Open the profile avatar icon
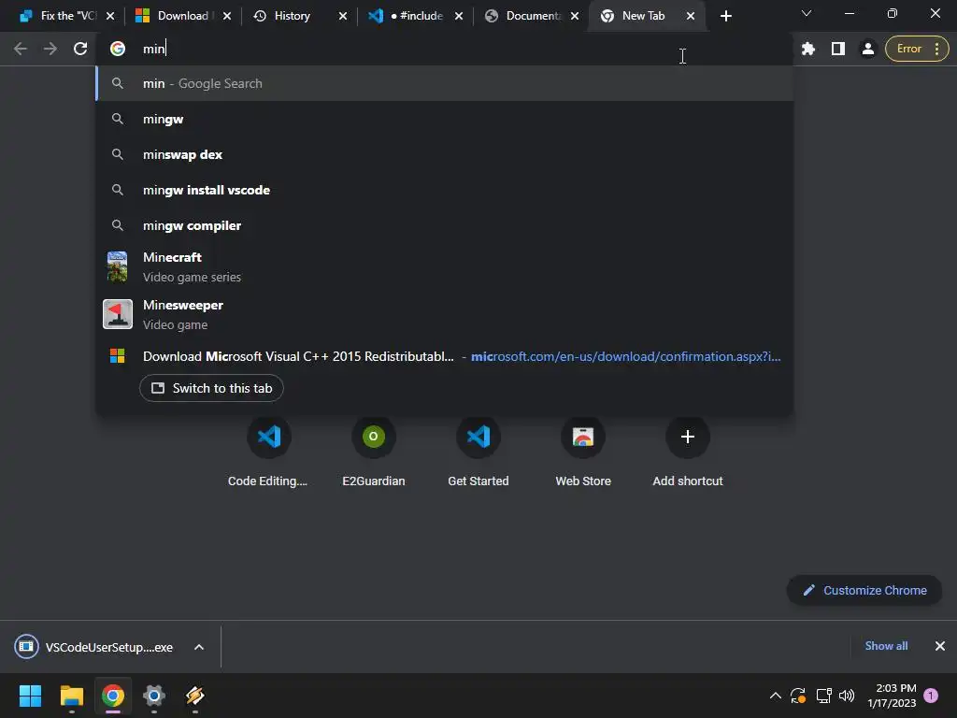The height and width of the screenshot is (718, 957). [867, 49]
